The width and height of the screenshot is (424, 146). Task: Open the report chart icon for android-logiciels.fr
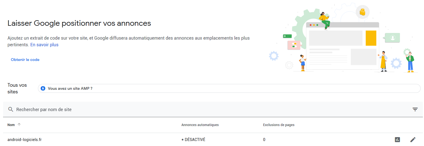[x=397, y=140]
